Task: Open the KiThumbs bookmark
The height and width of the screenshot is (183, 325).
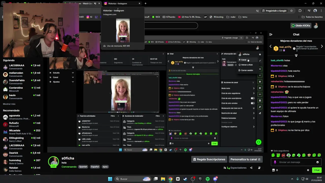Action: pyautogui.click(x=169, y=17)
